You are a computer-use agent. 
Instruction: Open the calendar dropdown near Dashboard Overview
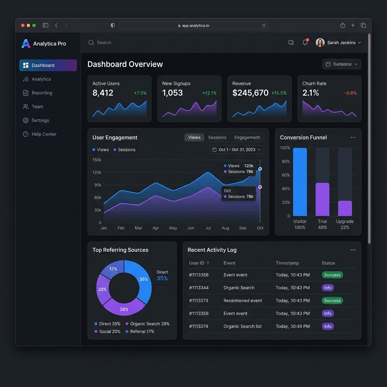pyautogui.click(x=341, y=64)
